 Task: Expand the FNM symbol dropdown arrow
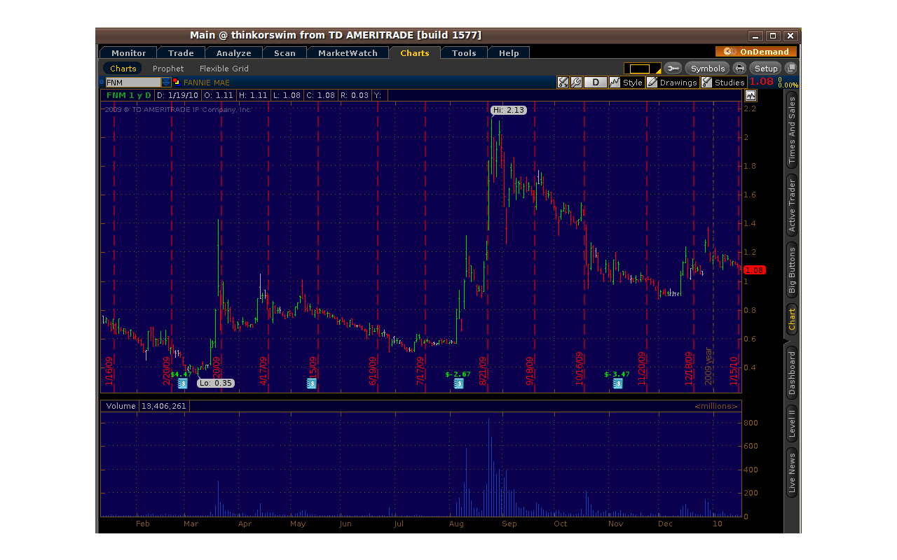pos(166,82)
